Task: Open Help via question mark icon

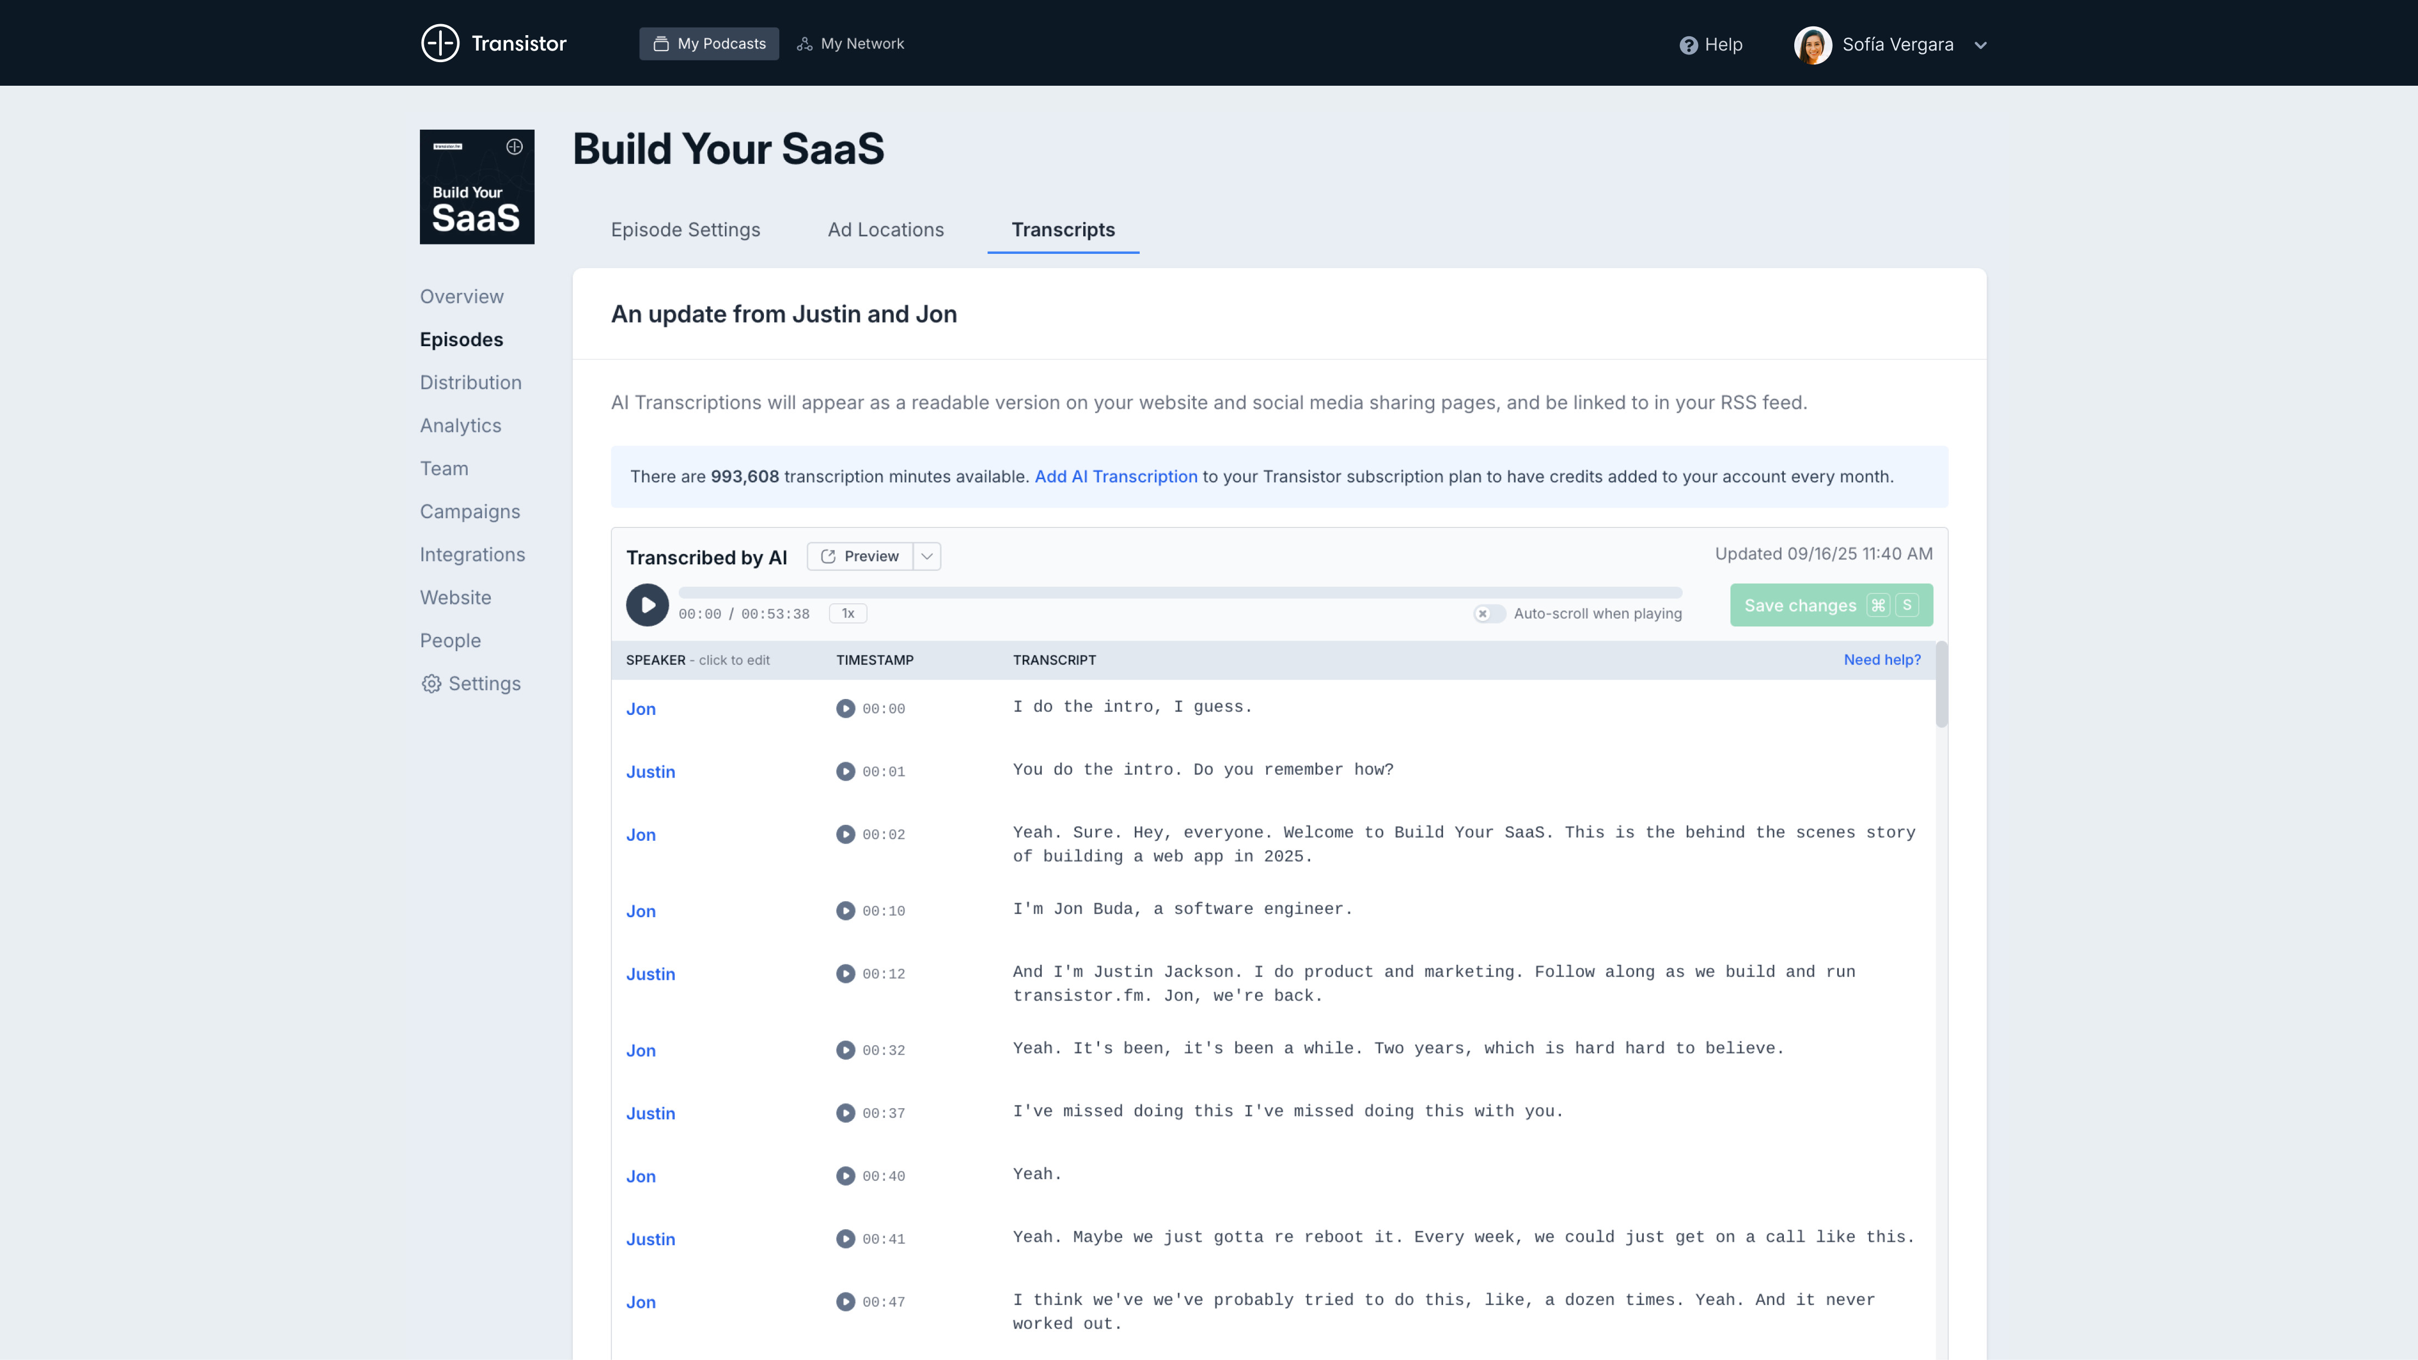Action: [1688, 45]
